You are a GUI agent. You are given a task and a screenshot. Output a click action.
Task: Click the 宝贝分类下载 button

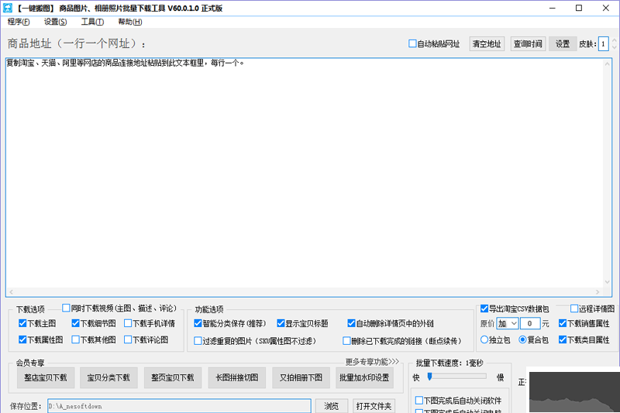[x=108, y=378]
